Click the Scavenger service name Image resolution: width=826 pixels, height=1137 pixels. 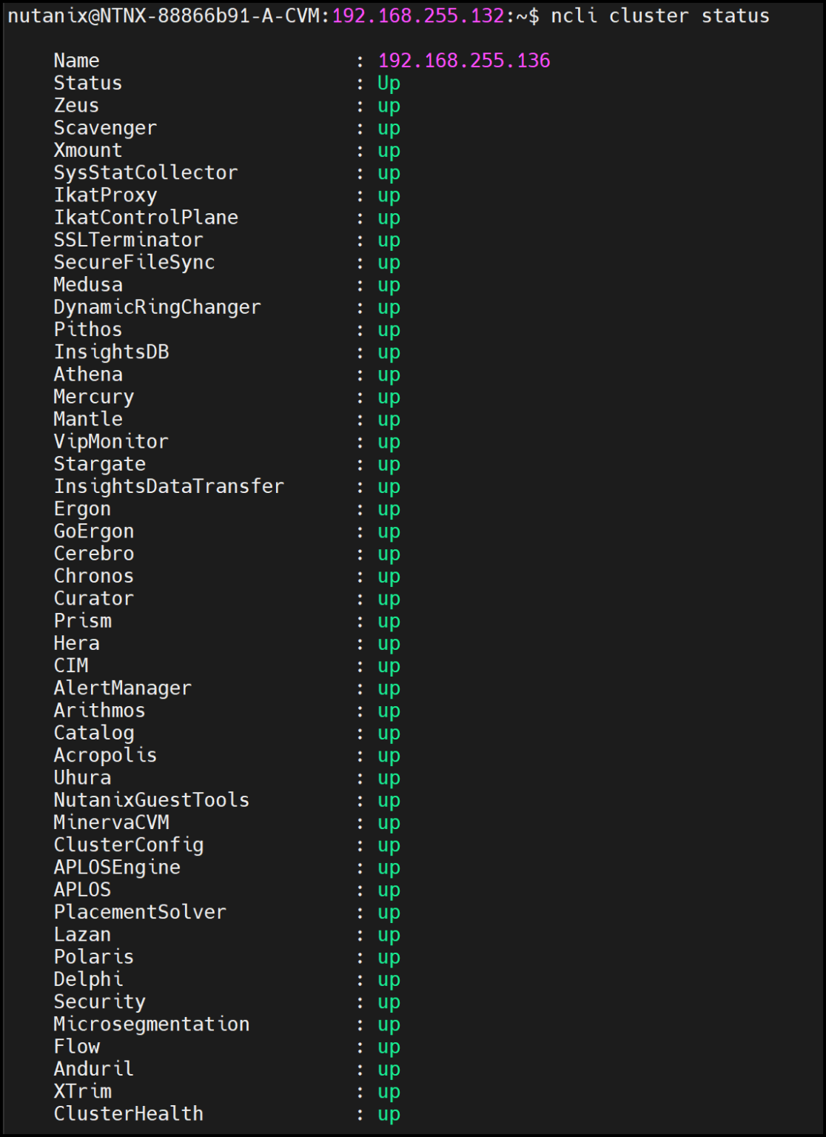[104, 127]
